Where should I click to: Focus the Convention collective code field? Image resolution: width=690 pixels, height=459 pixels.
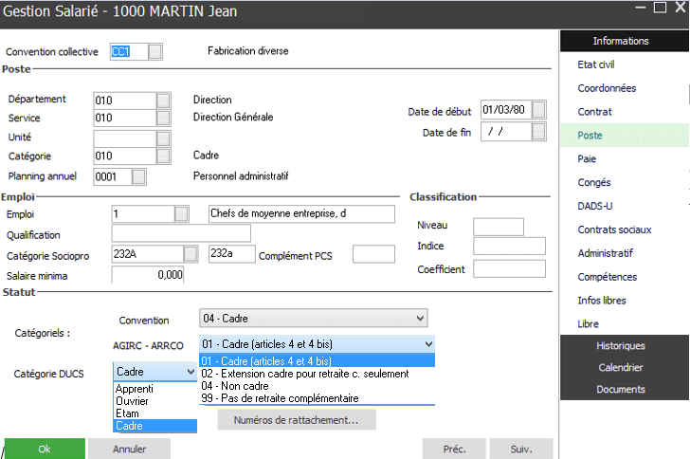(x=129, y=51)
